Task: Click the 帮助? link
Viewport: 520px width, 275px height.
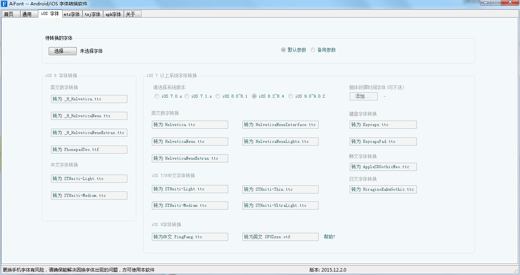Action: [x=329, y=237]
